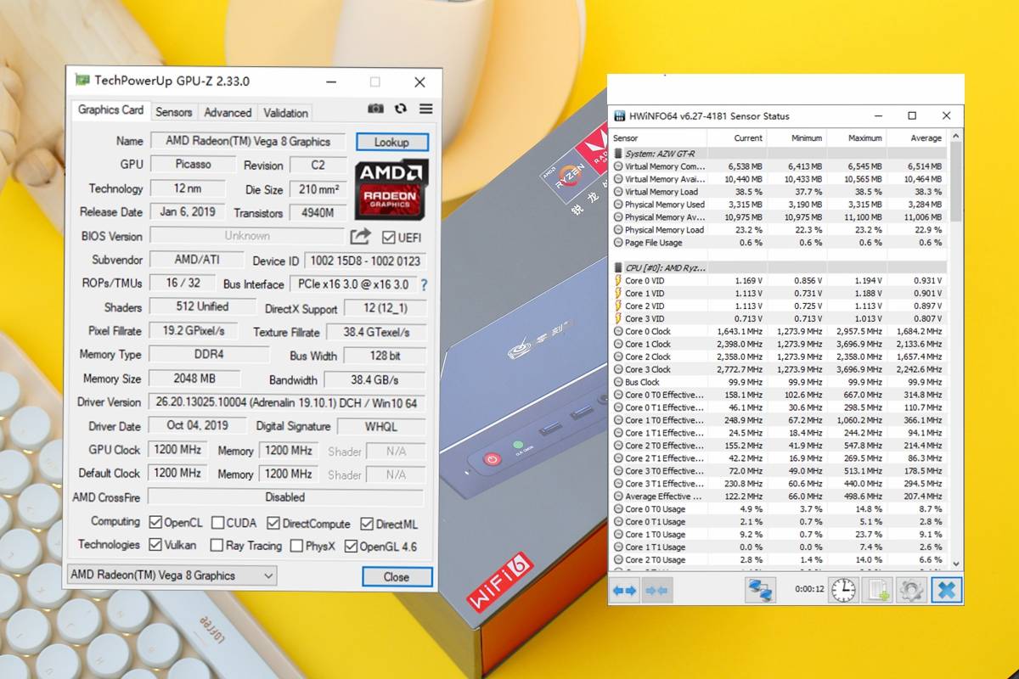This screenshot has height=679, width=1019.
Task: Open HWiNFO sensor settings gear icon
Action: click(x=911, y=590)
